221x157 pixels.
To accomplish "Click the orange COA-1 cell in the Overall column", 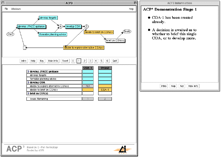I will click(105, 90).
